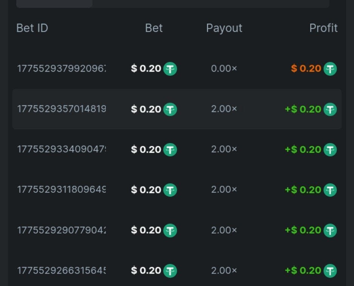The image size is (354, 286).
Task: Click the Profit column header
Action: point(323,28)
